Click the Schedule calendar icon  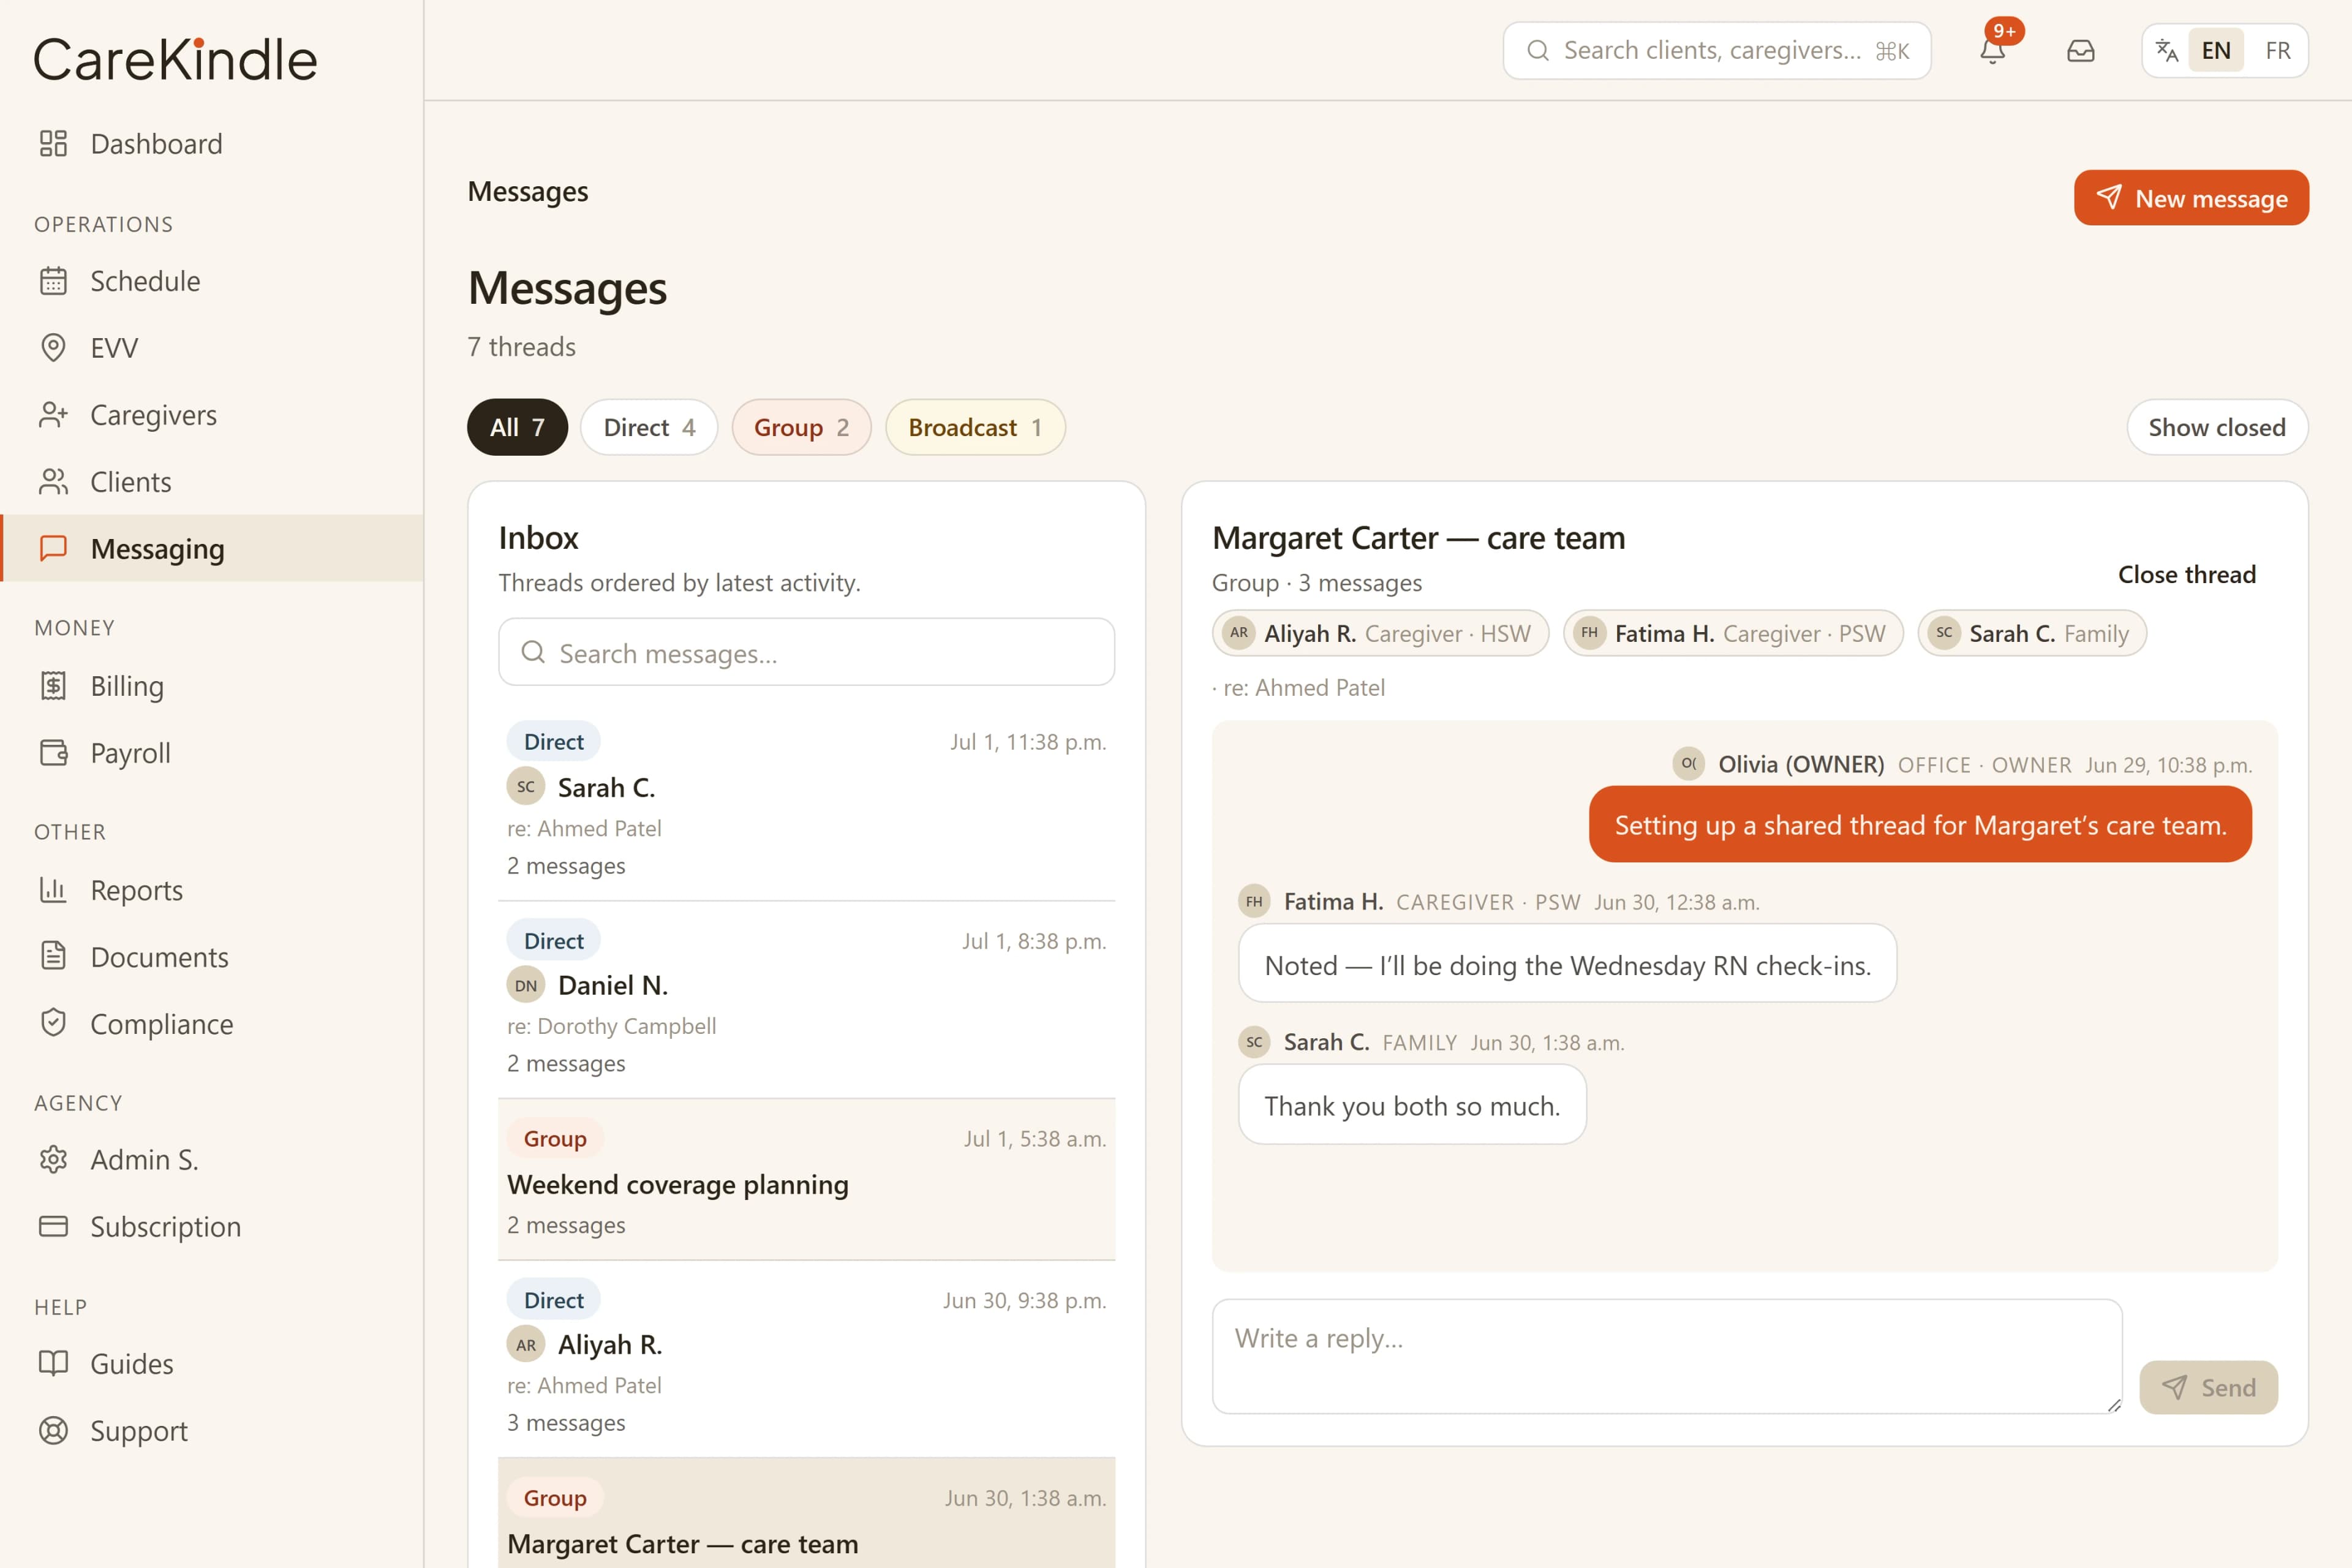53,281
